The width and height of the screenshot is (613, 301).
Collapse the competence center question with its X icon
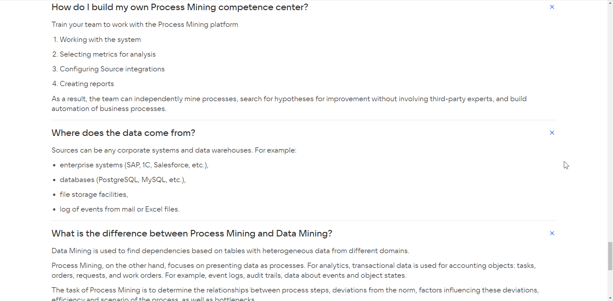[552, 7]
